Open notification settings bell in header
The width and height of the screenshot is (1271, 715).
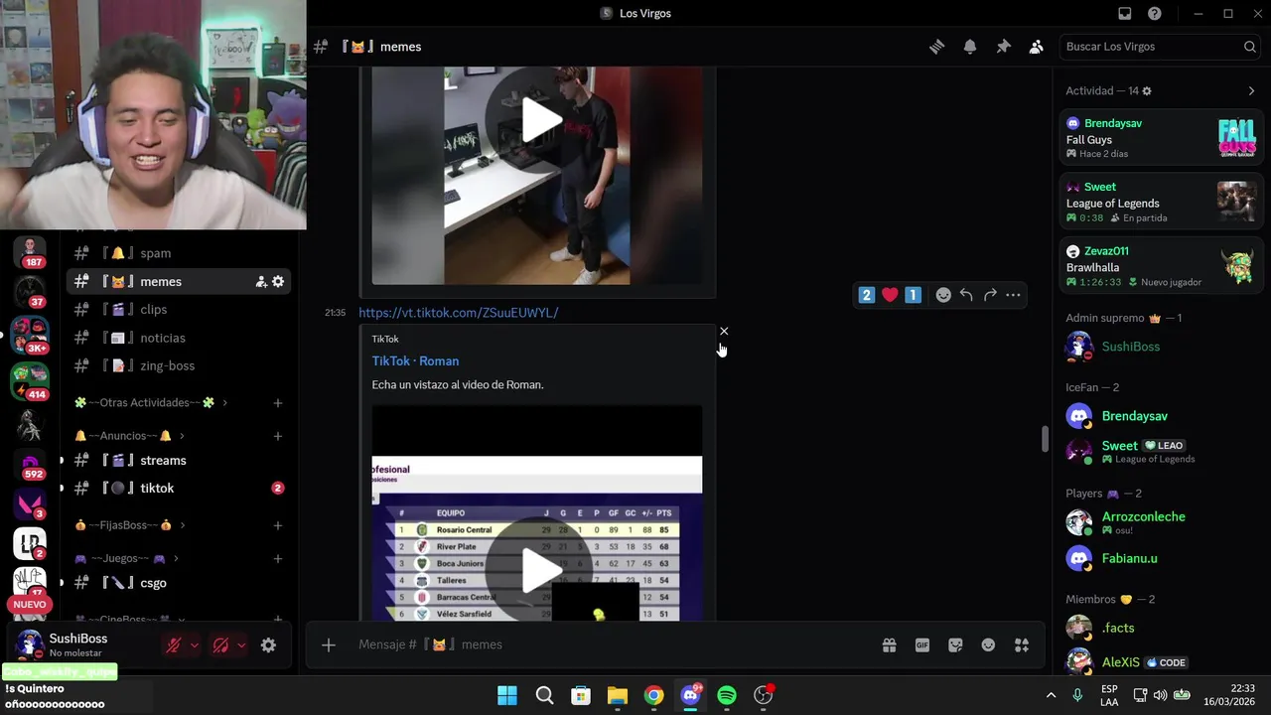point(970,47)
